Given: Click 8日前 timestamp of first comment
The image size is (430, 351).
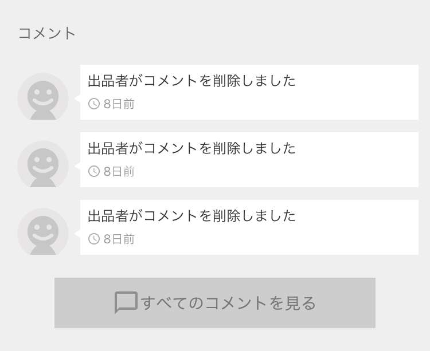Looking at the screenshot, I should click(119, 104).
